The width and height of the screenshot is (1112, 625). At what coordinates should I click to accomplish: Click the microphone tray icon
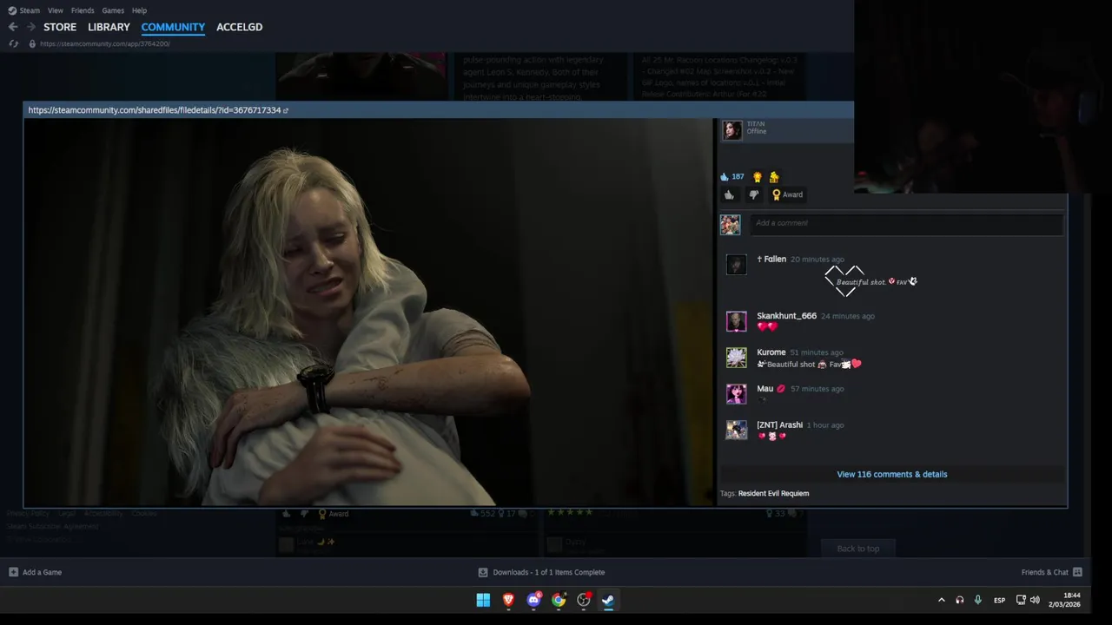[x=978, y=600]
